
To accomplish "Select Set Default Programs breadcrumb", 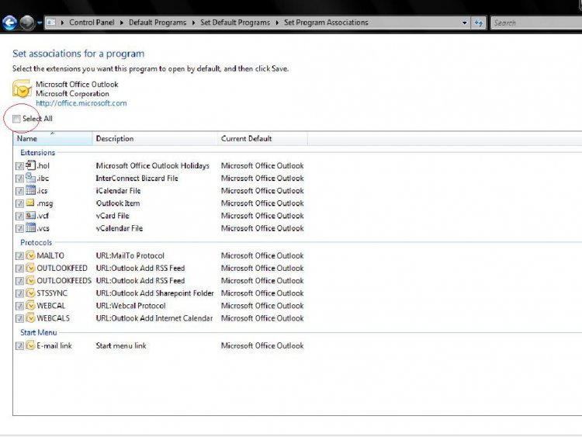I will pyautogui.click(x=235, y=23).
